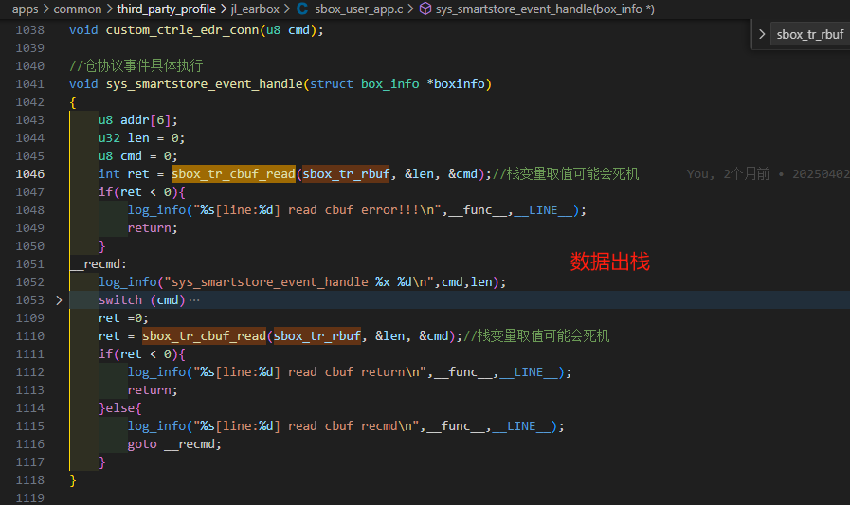
Task: Click goto __recmd on line 1116
Action: [x=174, y=444]
